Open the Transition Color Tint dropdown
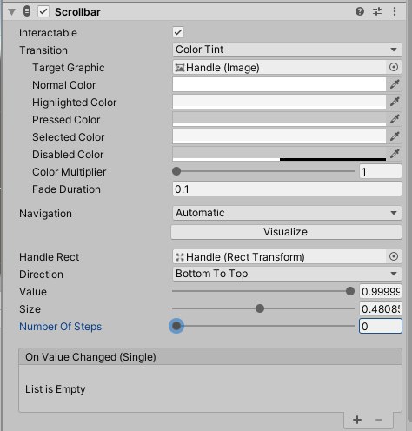 [x=287, y=50]
